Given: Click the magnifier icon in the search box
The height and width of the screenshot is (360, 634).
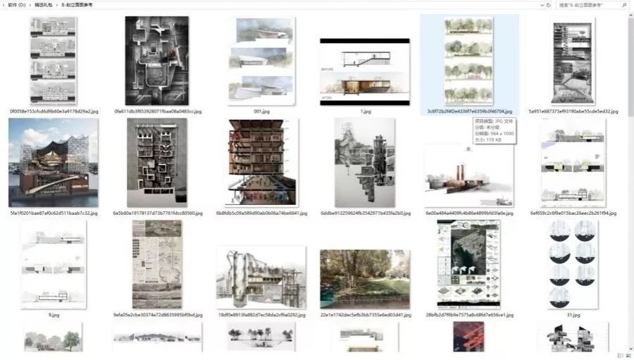Looking at the screenshot, I should (x=624, y=5).
